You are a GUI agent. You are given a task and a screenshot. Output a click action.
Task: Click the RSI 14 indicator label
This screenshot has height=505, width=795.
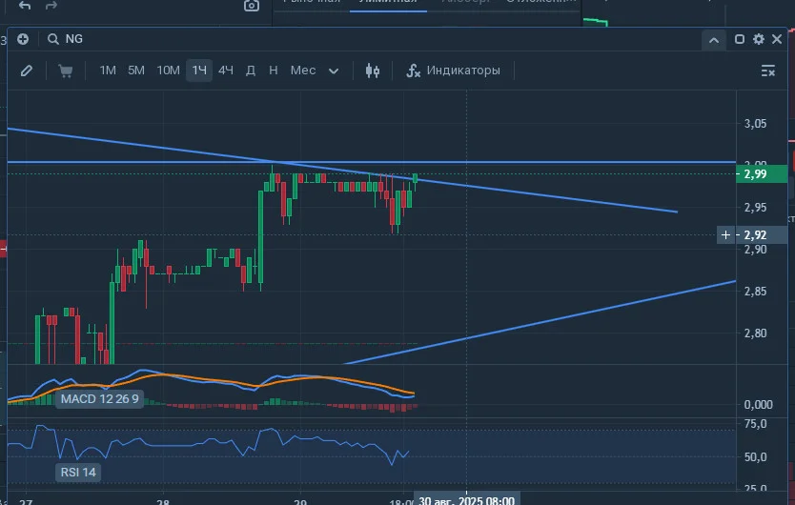(x=78, y=473)
